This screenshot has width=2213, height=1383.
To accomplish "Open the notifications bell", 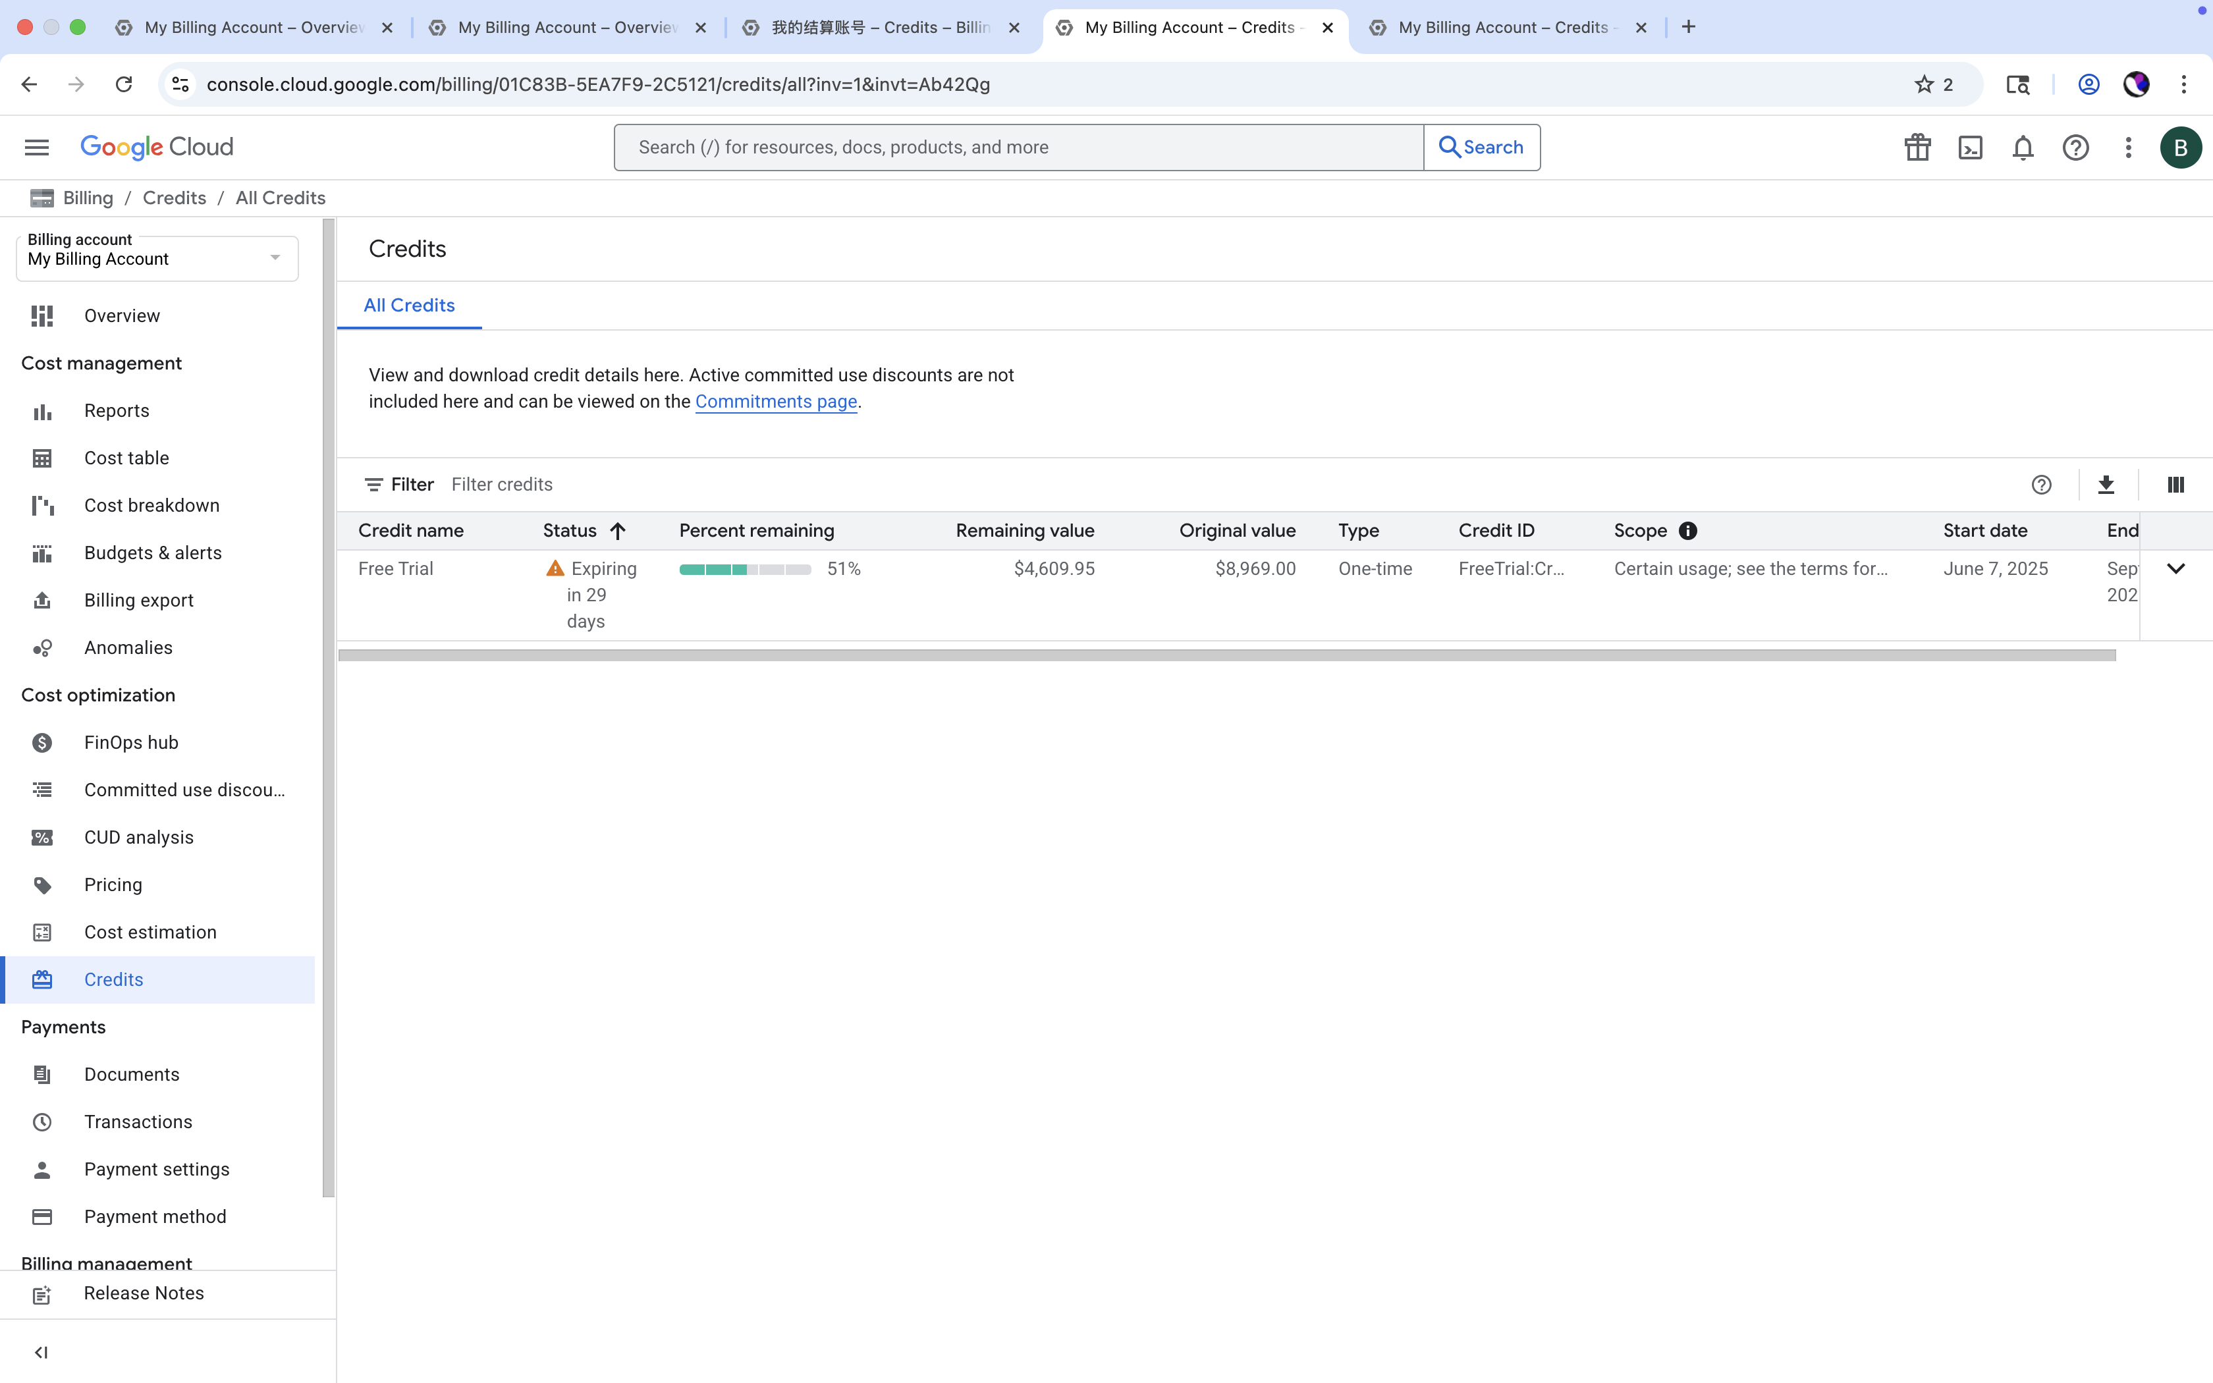I will tap(2022, 146).
